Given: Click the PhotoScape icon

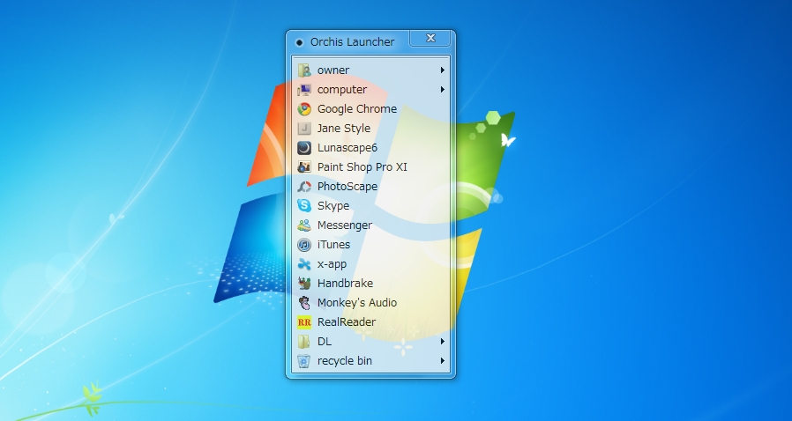Looking at the screenshot, I should tap(304, 187).
